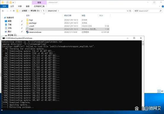Click the quick access folder icon in title bar
This screenshot has height=114, width=164.
point(2,2)
